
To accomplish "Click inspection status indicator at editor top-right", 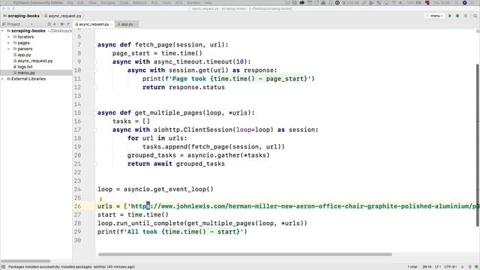I will (478, 31).
